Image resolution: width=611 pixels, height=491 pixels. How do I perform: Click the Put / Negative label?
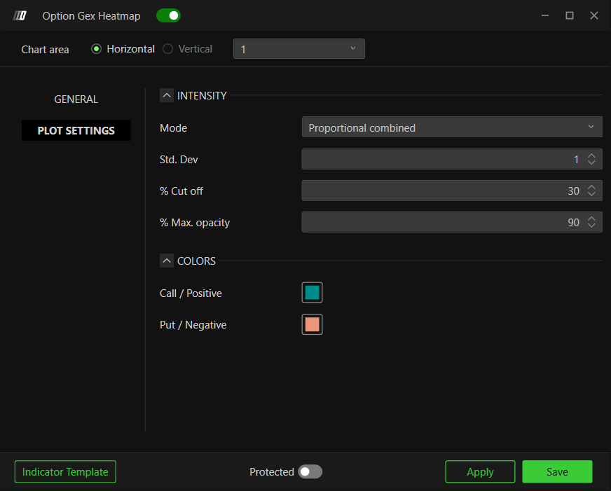(x=193, y=325)
